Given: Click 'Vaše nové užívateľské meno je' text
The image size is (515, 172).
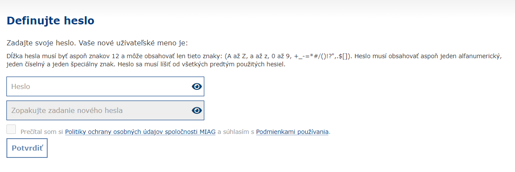Looking at the screenshot, I should pos(133,43).
